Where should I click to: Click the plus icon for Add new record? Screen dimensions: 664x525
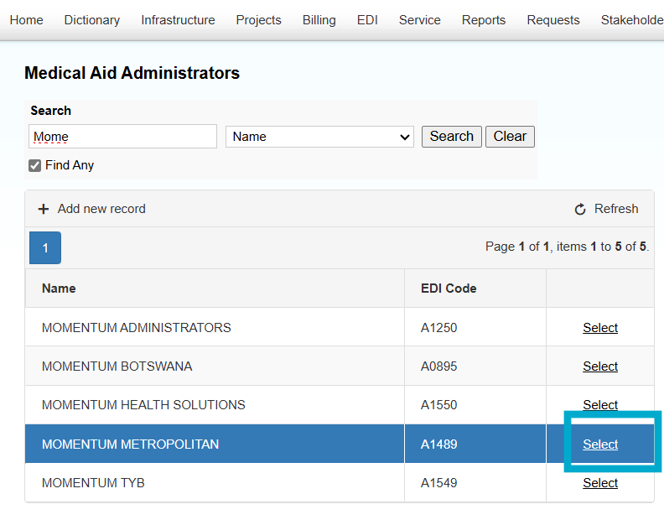tap(44, 209)
